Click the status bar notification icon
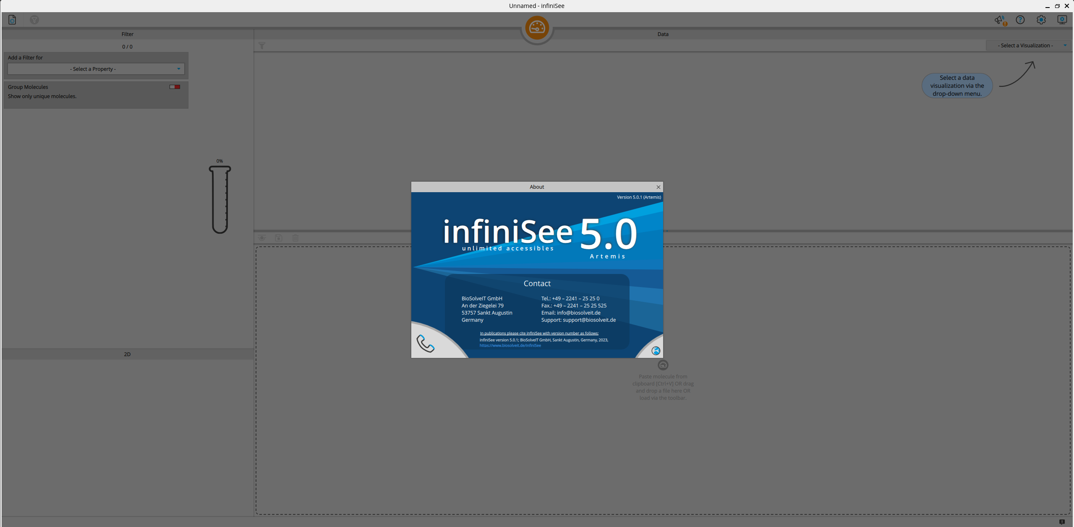Viewport: 1074px width, 527px height. tap(1062, 522)
